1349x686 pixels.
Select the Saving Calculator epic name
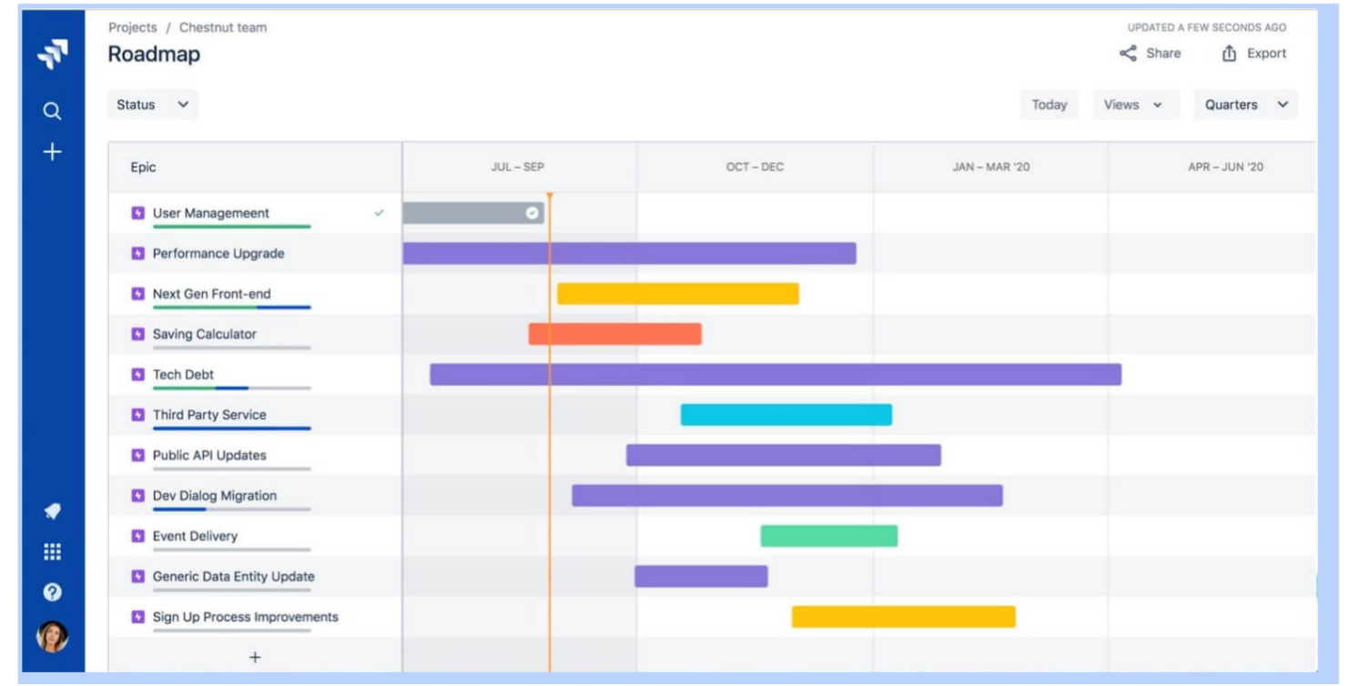tap(205, 334)
